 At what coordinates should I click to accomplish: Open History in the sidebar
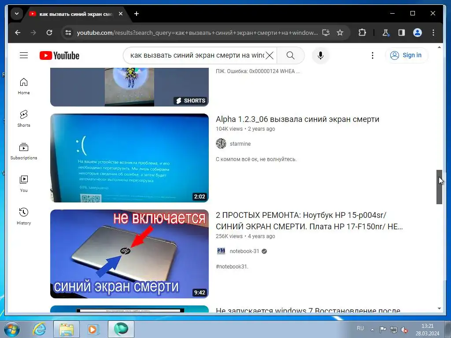pyautogui.click(x=24, y=217)
